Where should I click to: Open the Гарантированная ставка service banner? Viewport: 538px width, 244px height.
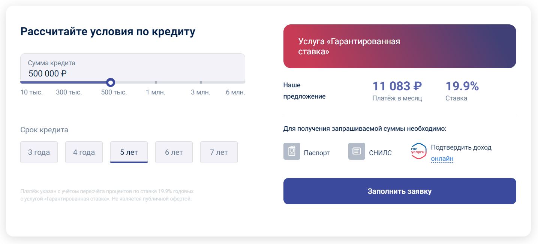pos(400,46)
